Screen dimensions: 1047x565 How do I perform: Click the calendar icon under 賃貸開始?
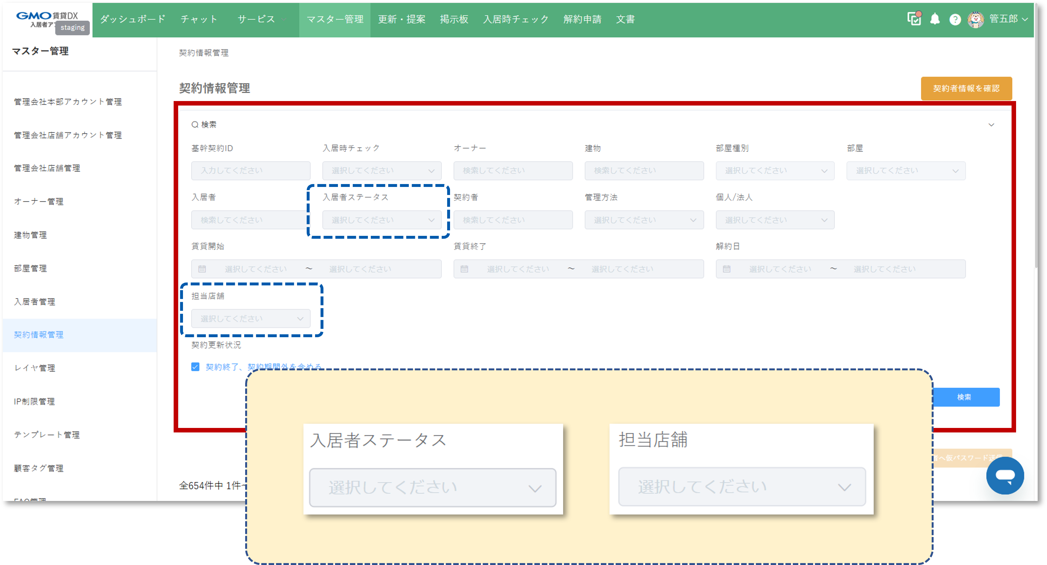202,269
